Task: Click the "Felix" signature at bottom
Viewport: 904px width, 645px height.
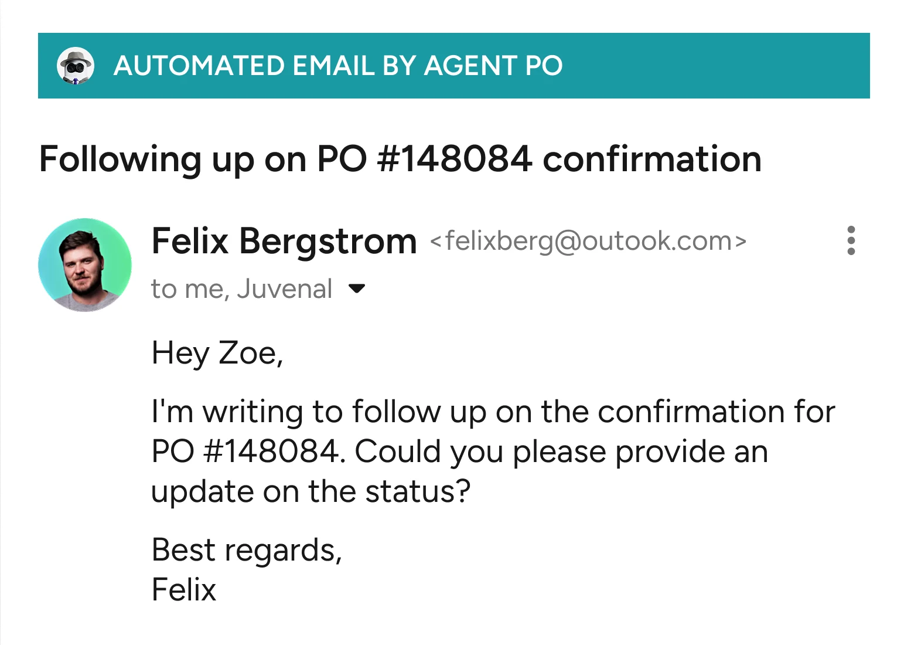Action: point(184,589)
